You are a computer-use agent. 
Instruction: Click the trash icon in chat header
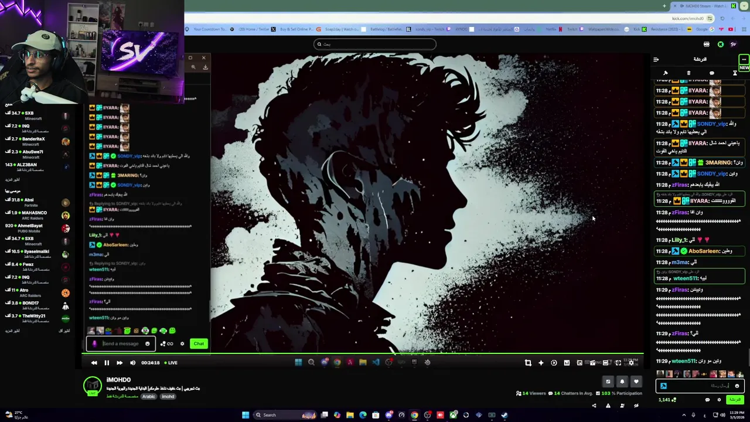688,73
